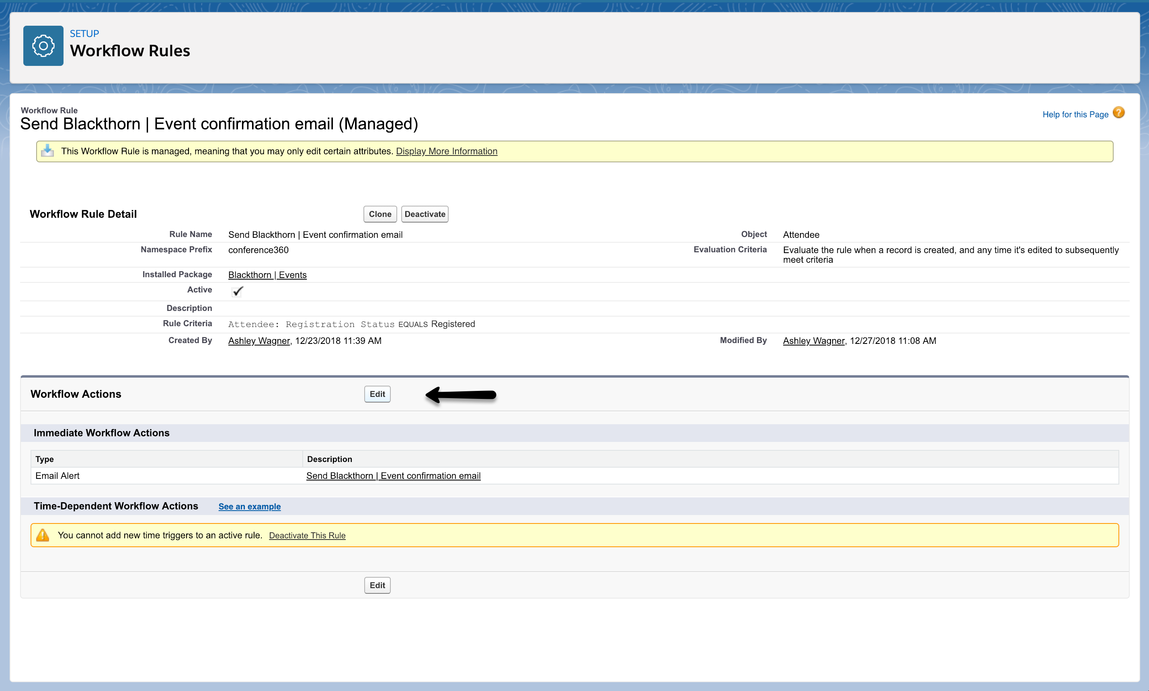Click the Workflow Rules page title
The image size is (1149, 691).
pos(130,51)
